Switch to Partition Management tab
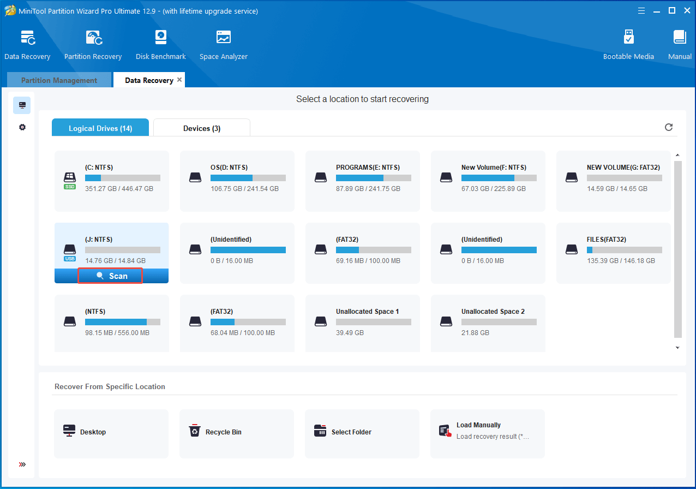The width and height of the screenshot is (696, 489). tap(59, 80)
